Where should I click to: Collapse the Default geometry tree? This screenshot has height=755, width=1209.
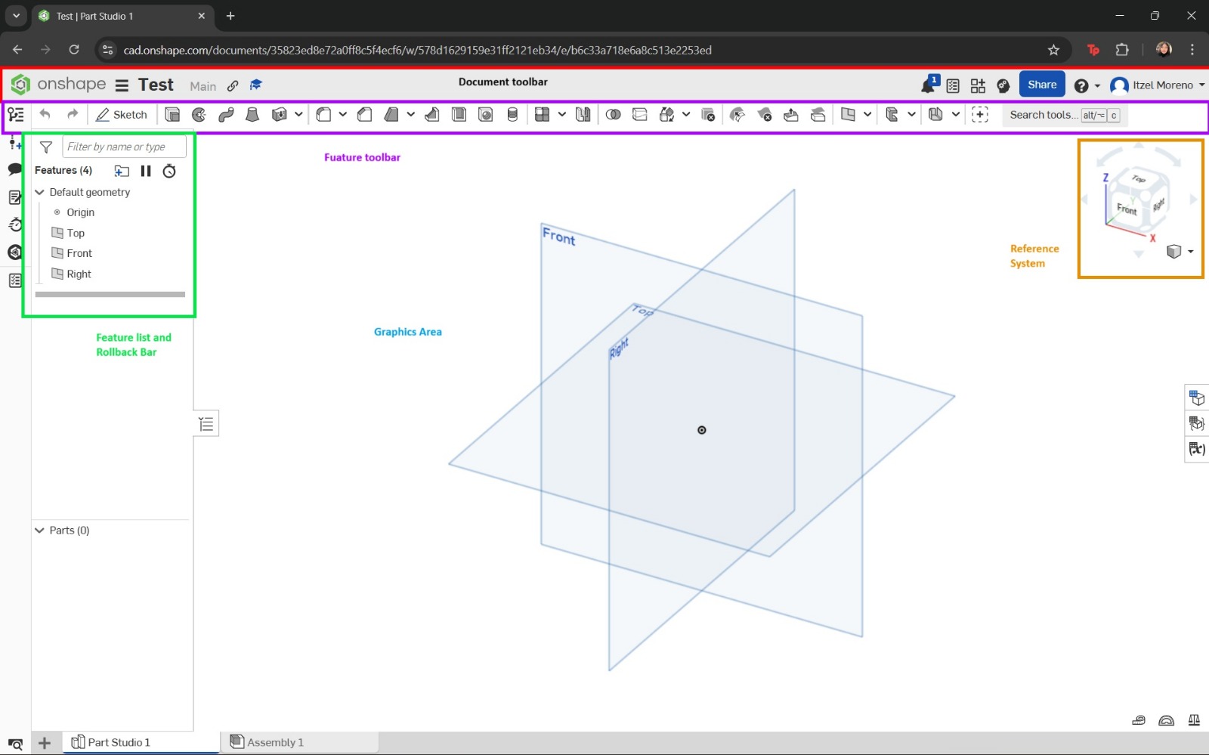pos(39,193)
